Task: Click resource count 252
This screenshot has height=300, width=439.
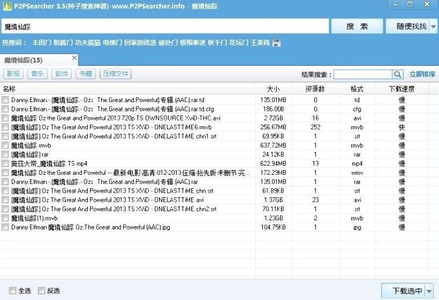Action: point(315,127)
